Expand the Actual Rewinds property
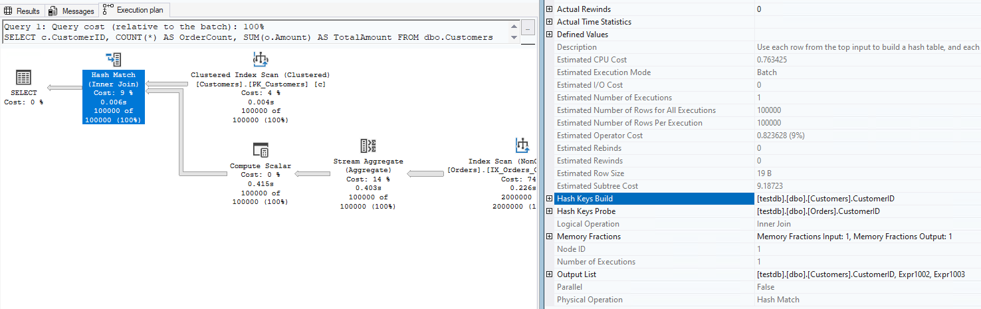Image resolution: width=981 pixels, height=309 pixels. [549, 9]
